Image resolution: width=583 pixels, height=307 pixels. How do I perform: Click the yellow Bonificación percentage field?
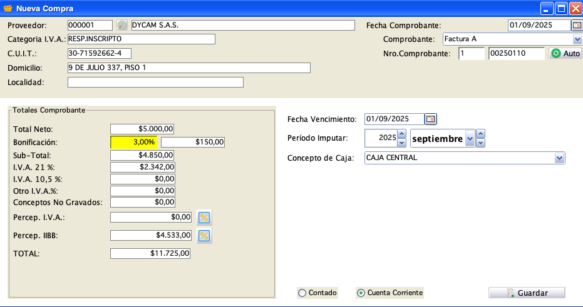point(134,142)
